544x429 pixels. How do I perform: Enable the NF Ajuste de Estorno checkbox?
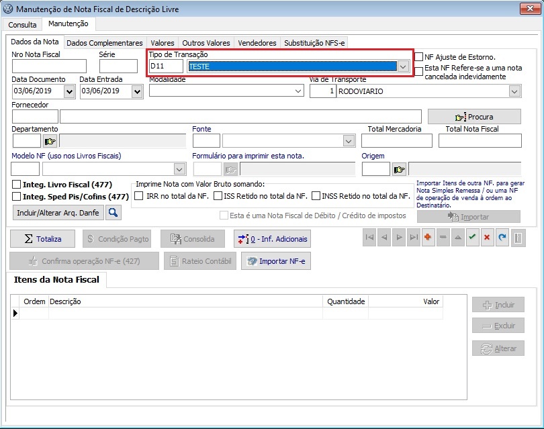pyautogui.click(x=419, y=57)
